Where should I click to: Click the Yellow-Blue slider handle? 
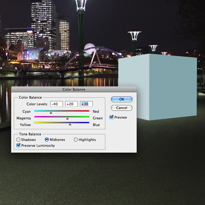coord(70,124)
